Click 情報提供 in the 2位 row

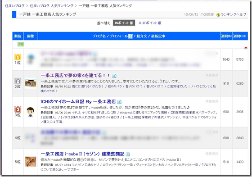pos(211,75)
